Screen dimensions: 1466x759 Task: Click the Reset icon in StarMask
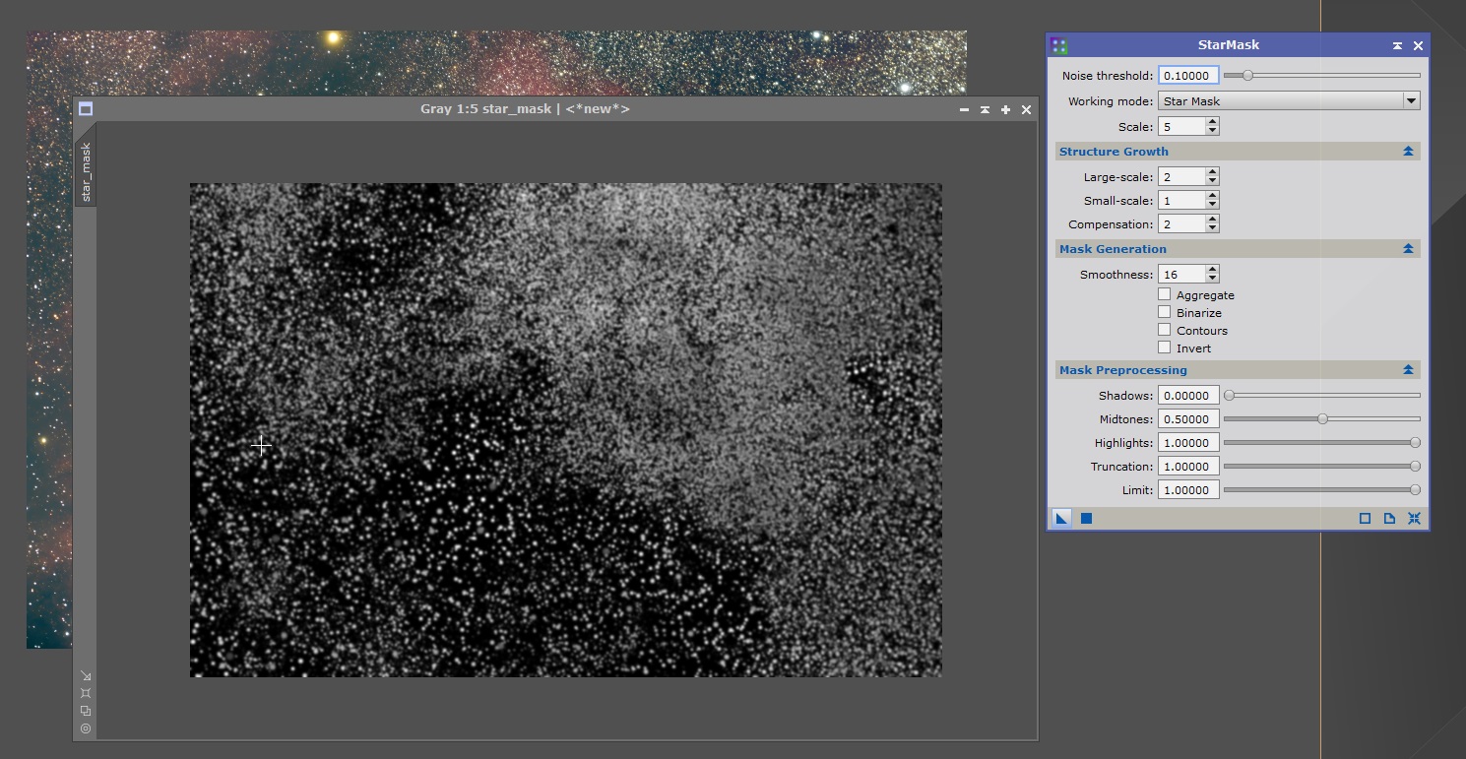pyautogui.click(x=1414, y=518)
